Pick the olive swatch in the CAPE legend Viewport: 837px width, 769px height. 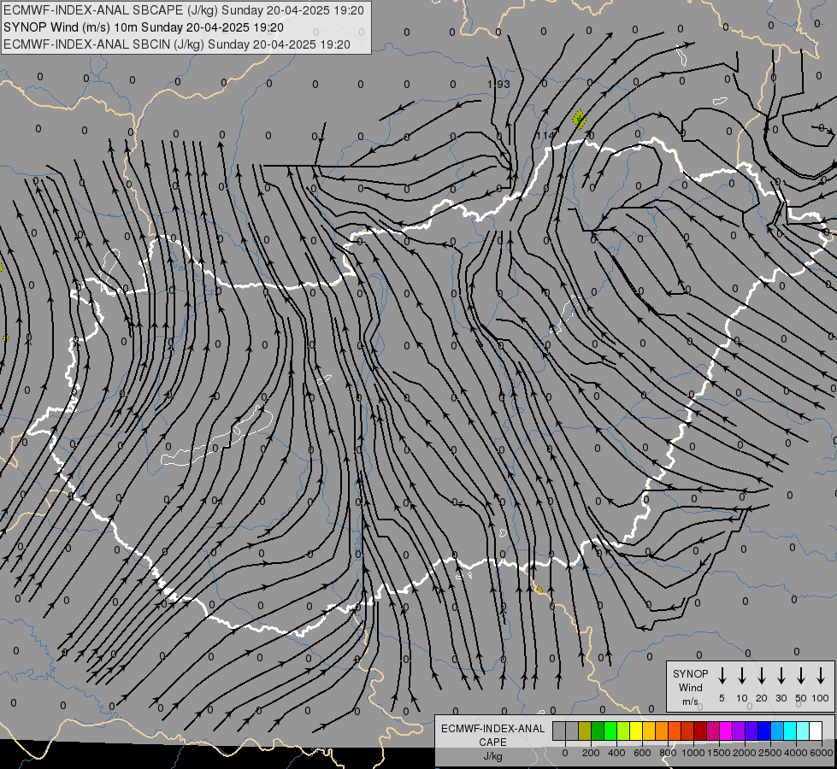tap(585, 731)
